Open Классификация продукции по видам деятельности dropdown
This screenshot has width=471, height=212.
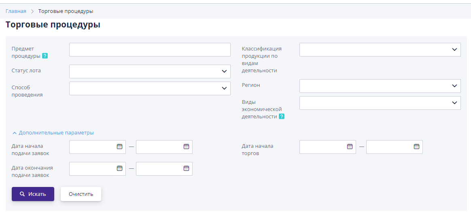pyautogui.click(x=380, y=50)
